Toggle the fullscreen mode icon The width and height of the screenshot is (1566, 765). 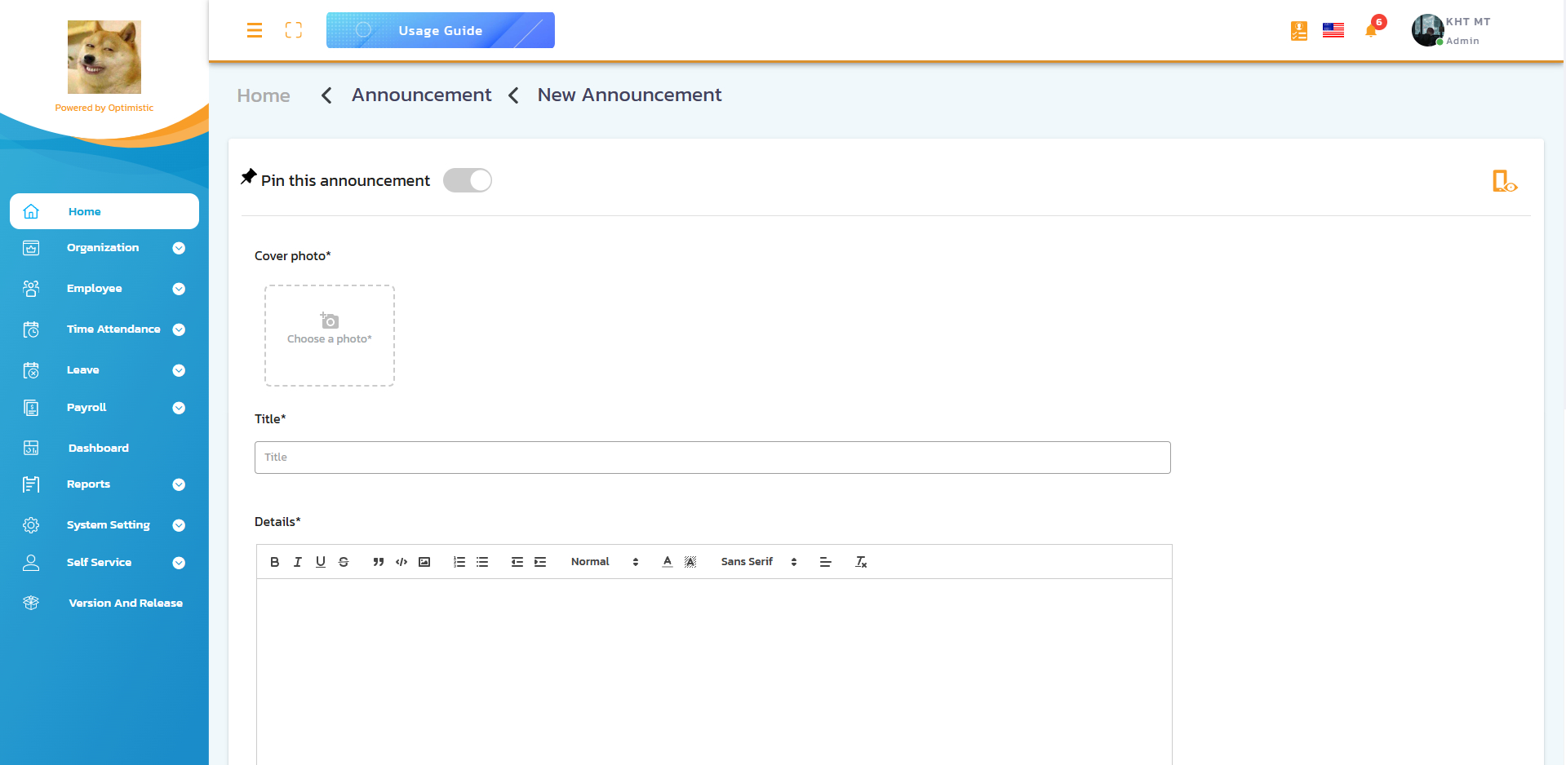click(294, 30)
